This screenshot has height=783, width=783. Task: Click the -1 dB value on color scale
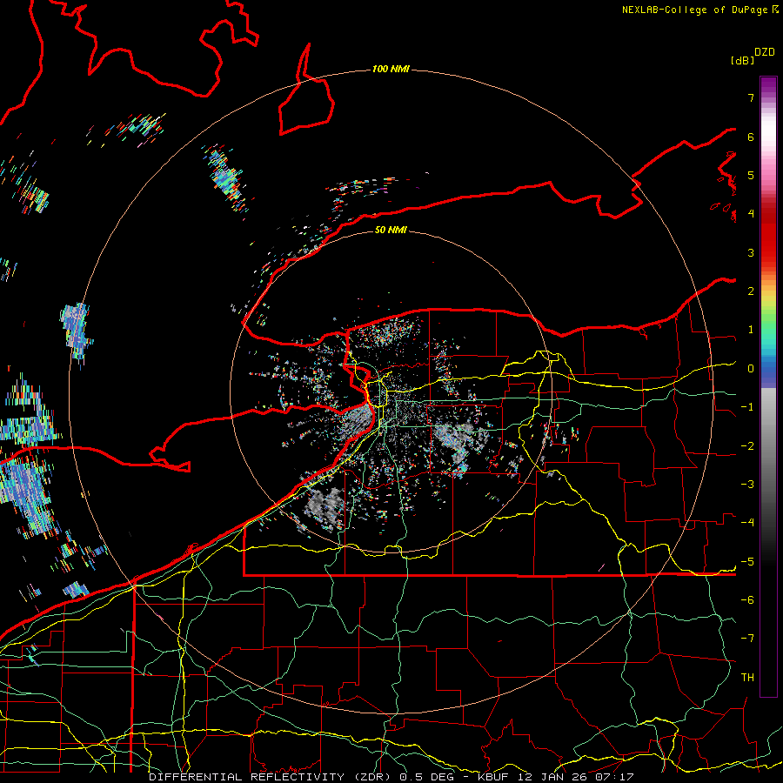pos(747,407)
